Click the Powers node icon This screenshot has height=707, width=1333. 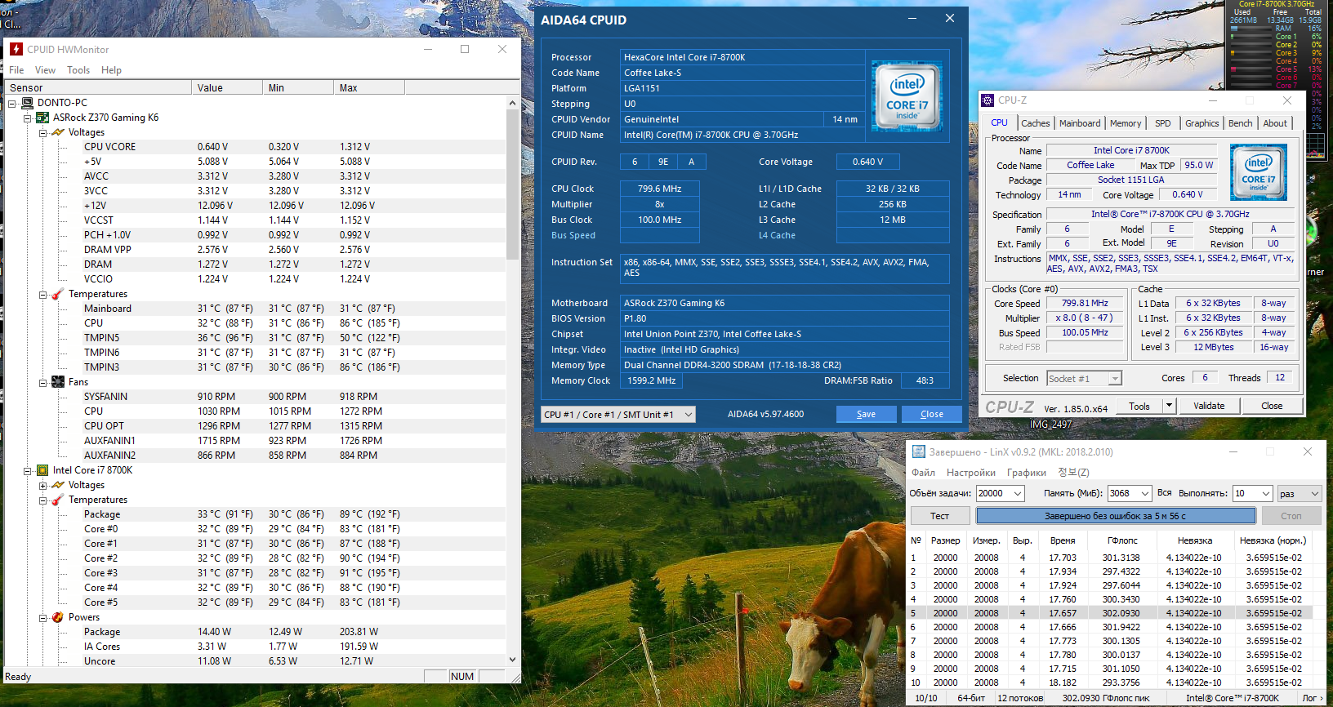58,617
